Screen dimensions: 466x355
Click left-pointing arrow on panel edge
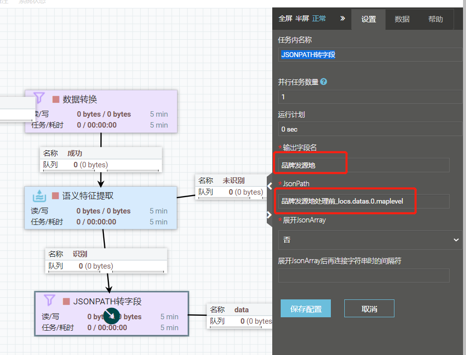click(x=270, y=186)
